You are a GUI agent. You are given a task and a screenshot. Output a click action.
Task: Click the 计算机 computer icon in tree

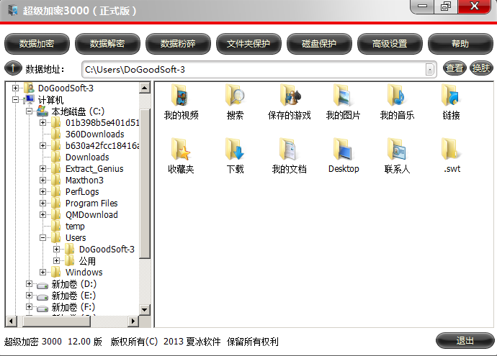pyautogui.click(x=29, y=100)
